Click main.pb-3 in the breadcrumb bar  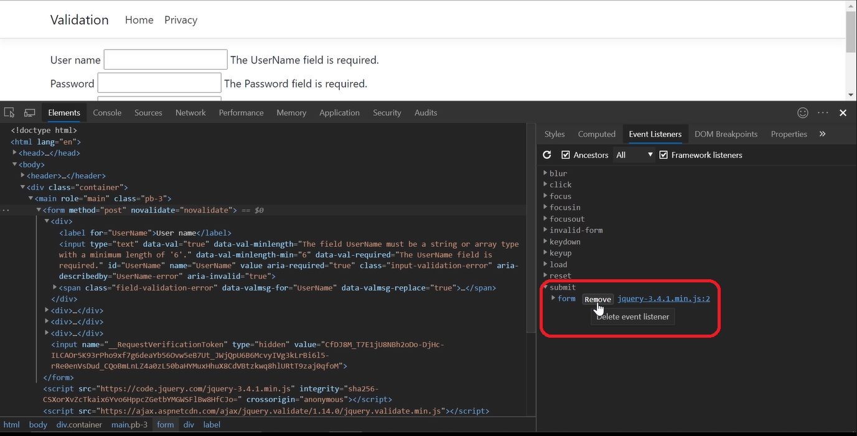click(129, 425)
